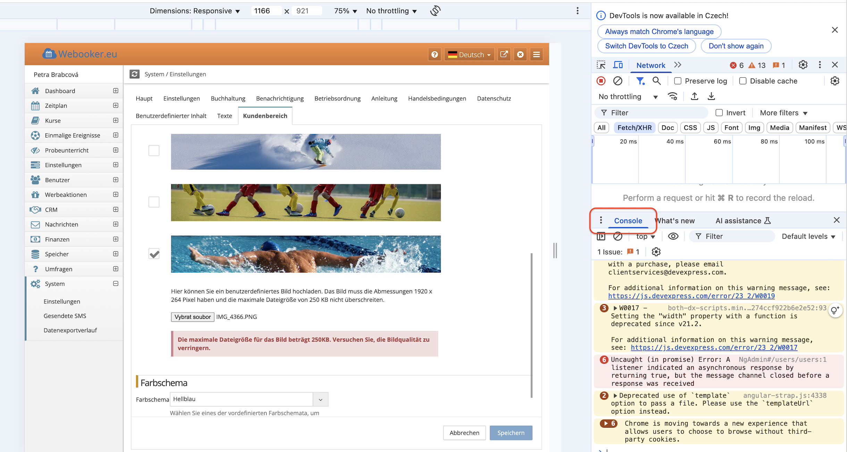This screenshot has width=847, height=452.
Task: Toggle device toolbar icon in DevTools
Action: point(618,65)
